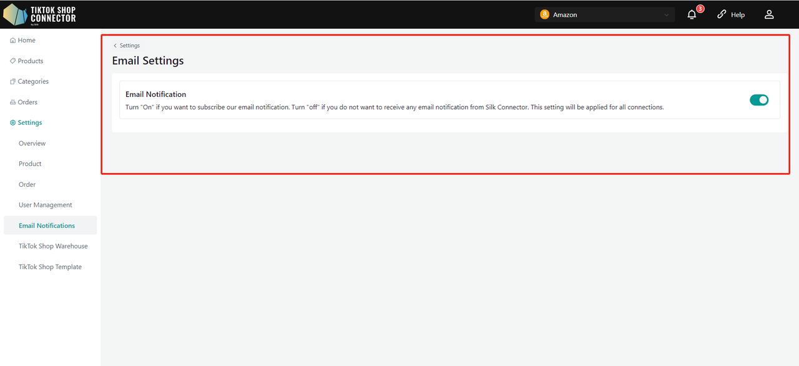Click the Products tag icon
799x366 pixels.
click(x=12, y=61)
